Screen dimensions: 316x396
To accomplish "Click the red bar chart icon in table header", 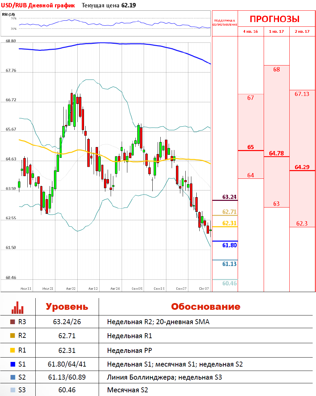I will click(x=17, y=307).
